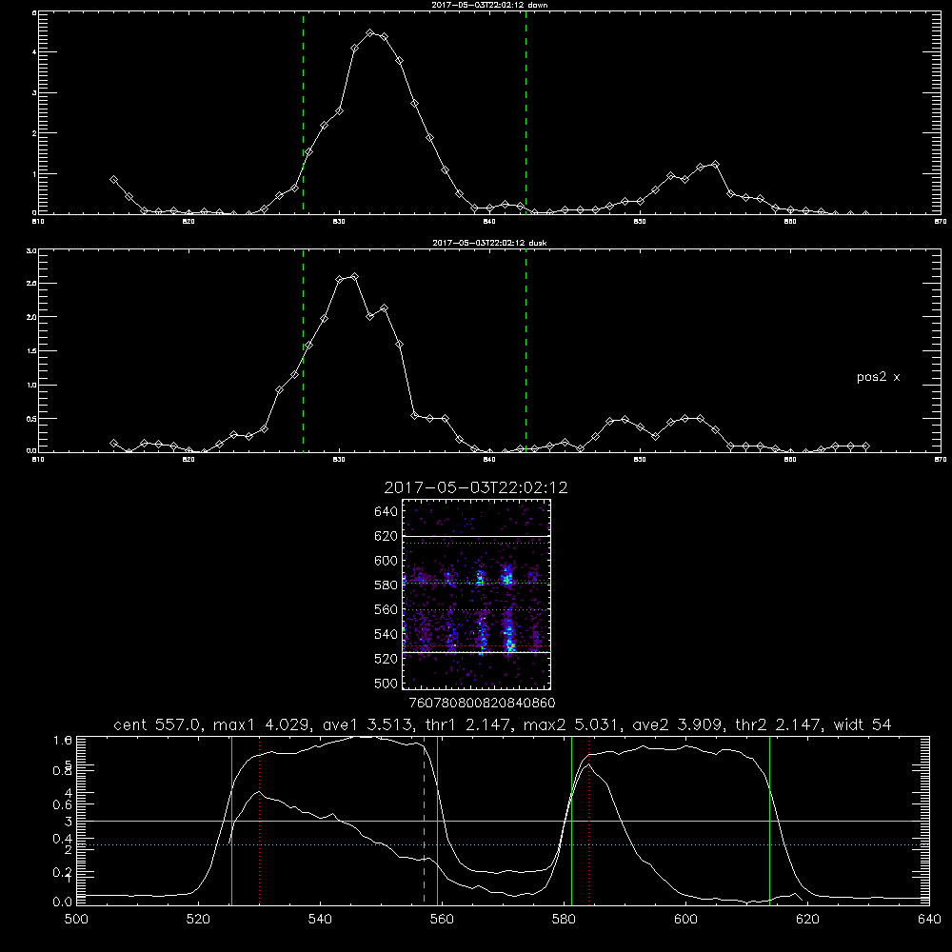This screenshot has height=952, width=952.
Task: Click the red dotted peak line near 530
Action: coord(259,820)
